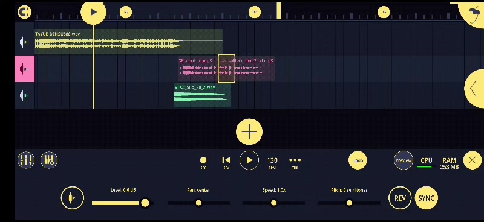Select the green VEC2 Sub track header
The image size is (484, 222).
24,95
